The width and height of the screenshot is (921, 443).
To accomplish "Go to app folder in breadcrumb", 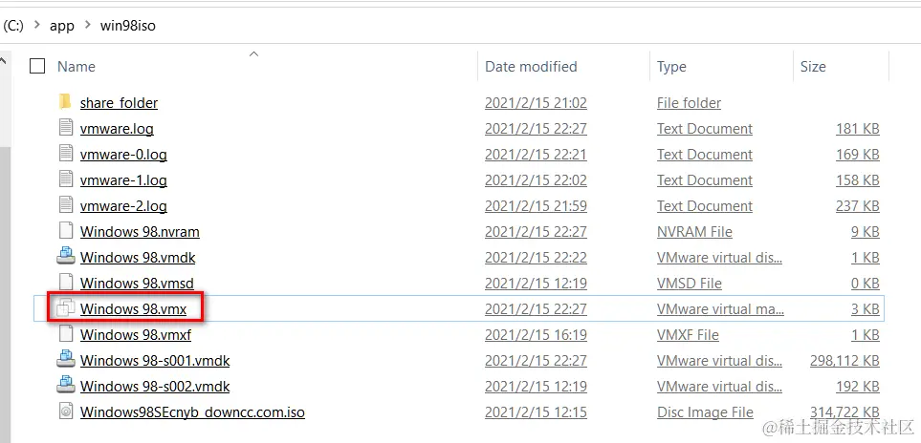I will 62,26.
